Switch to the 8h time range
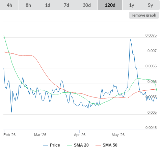 (28, 5)
